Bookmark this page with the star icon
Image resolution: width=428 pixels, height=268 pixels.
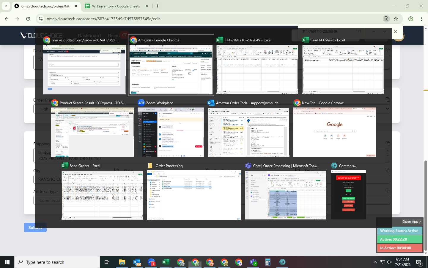[x=396, y=19]
